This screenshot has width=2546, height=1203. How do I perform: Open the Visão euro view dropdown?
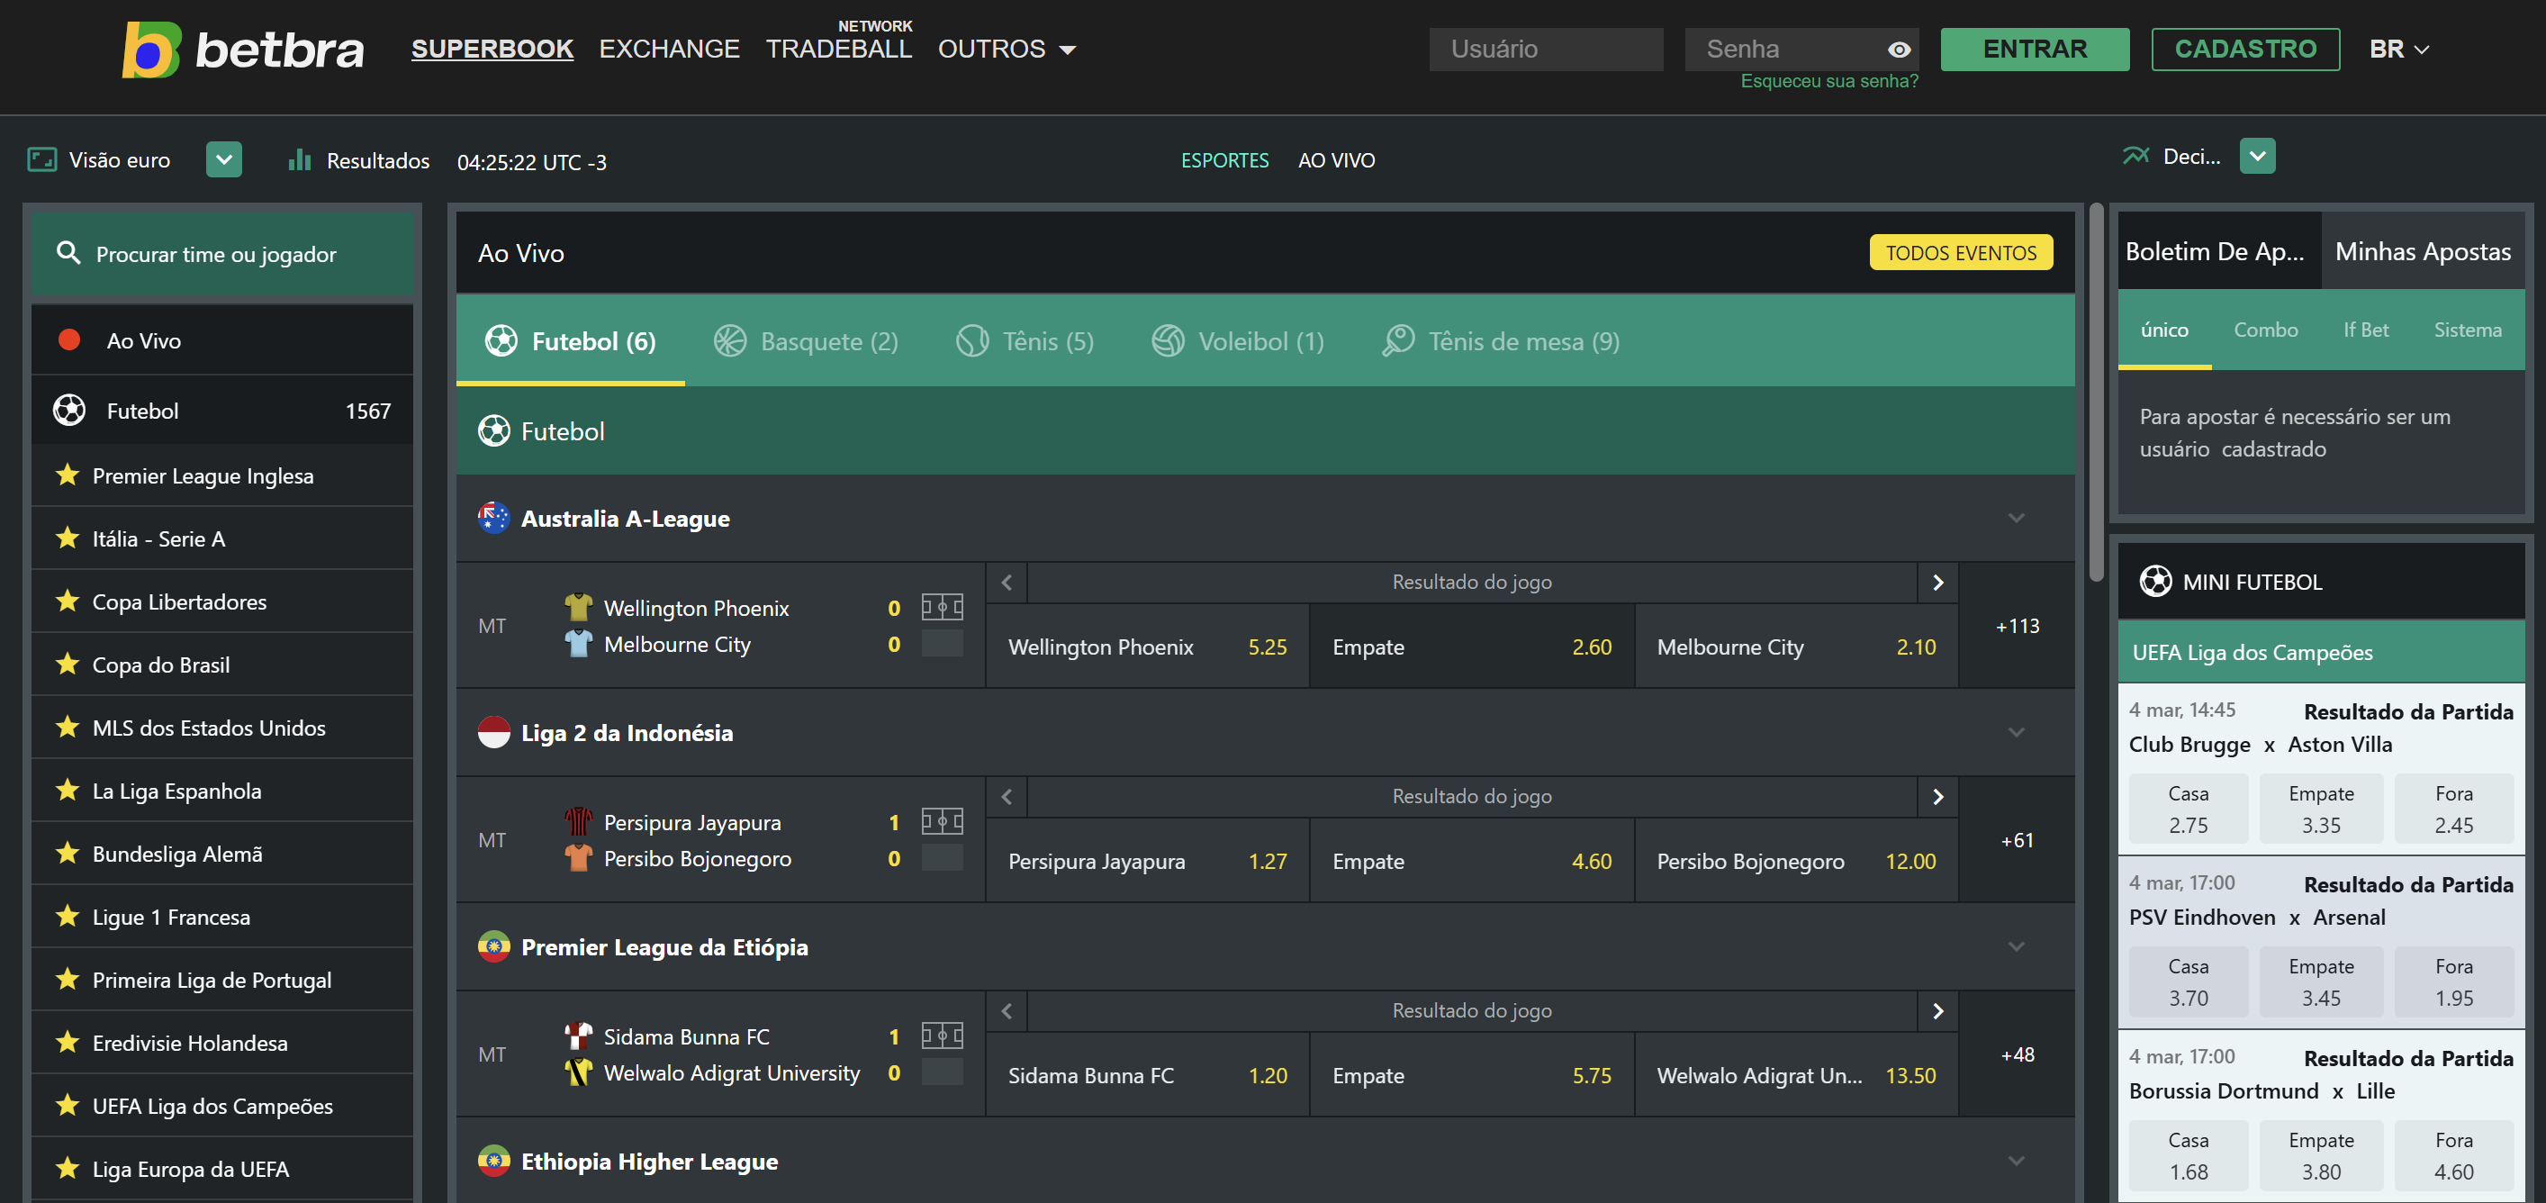(x=224, y=159)
